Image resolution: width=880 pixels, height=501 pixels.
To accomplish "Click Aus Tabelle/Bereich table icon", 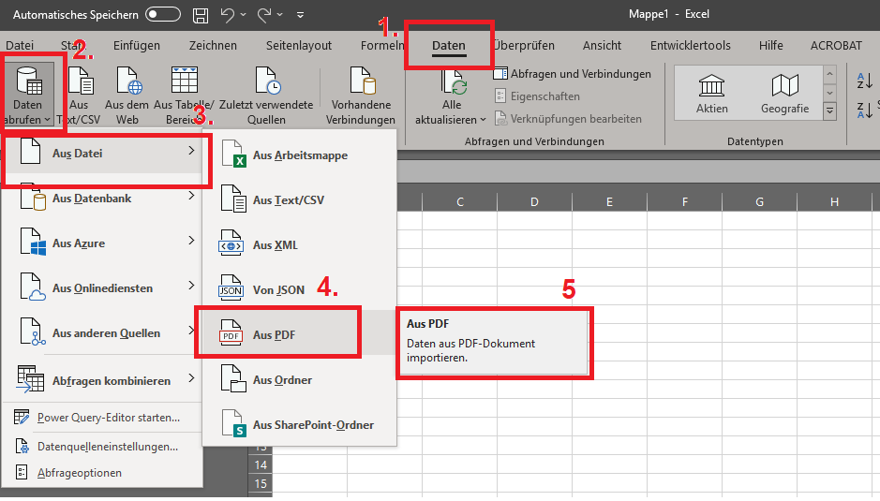I will 184,81.
